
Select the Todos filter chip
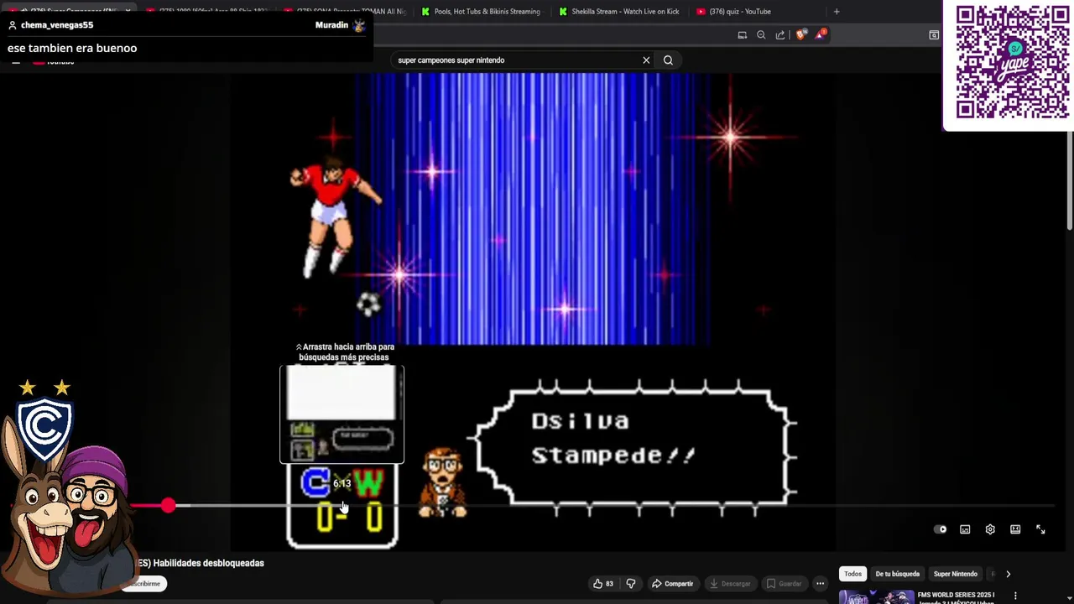click(852, 574)
